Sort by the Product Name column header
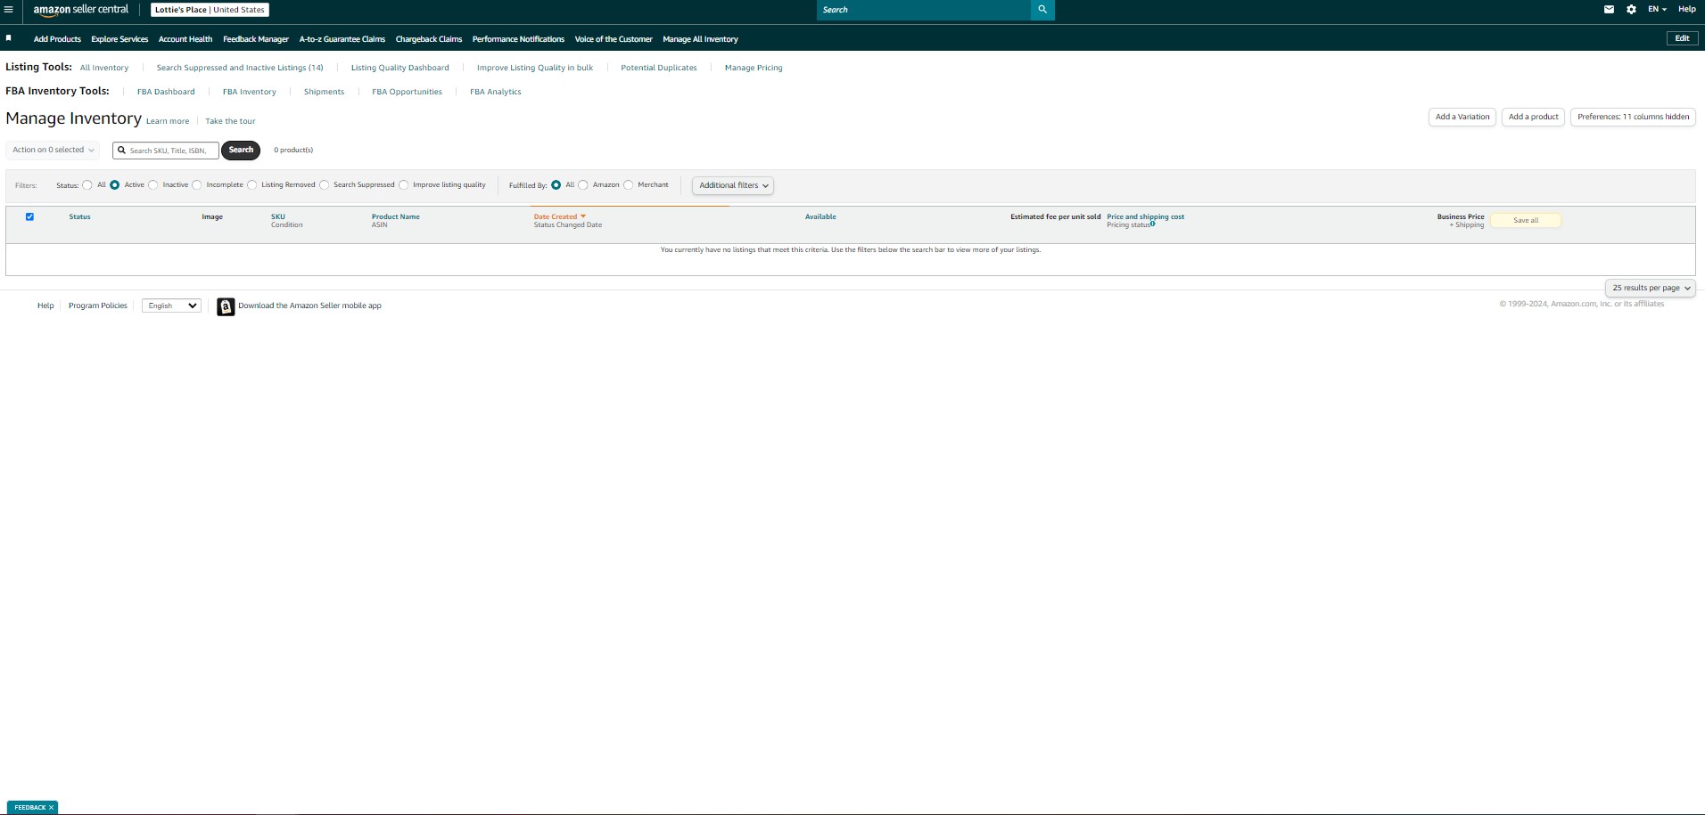Image resolution: width=1705 pixels, height=815 pixels. (396, 216)
